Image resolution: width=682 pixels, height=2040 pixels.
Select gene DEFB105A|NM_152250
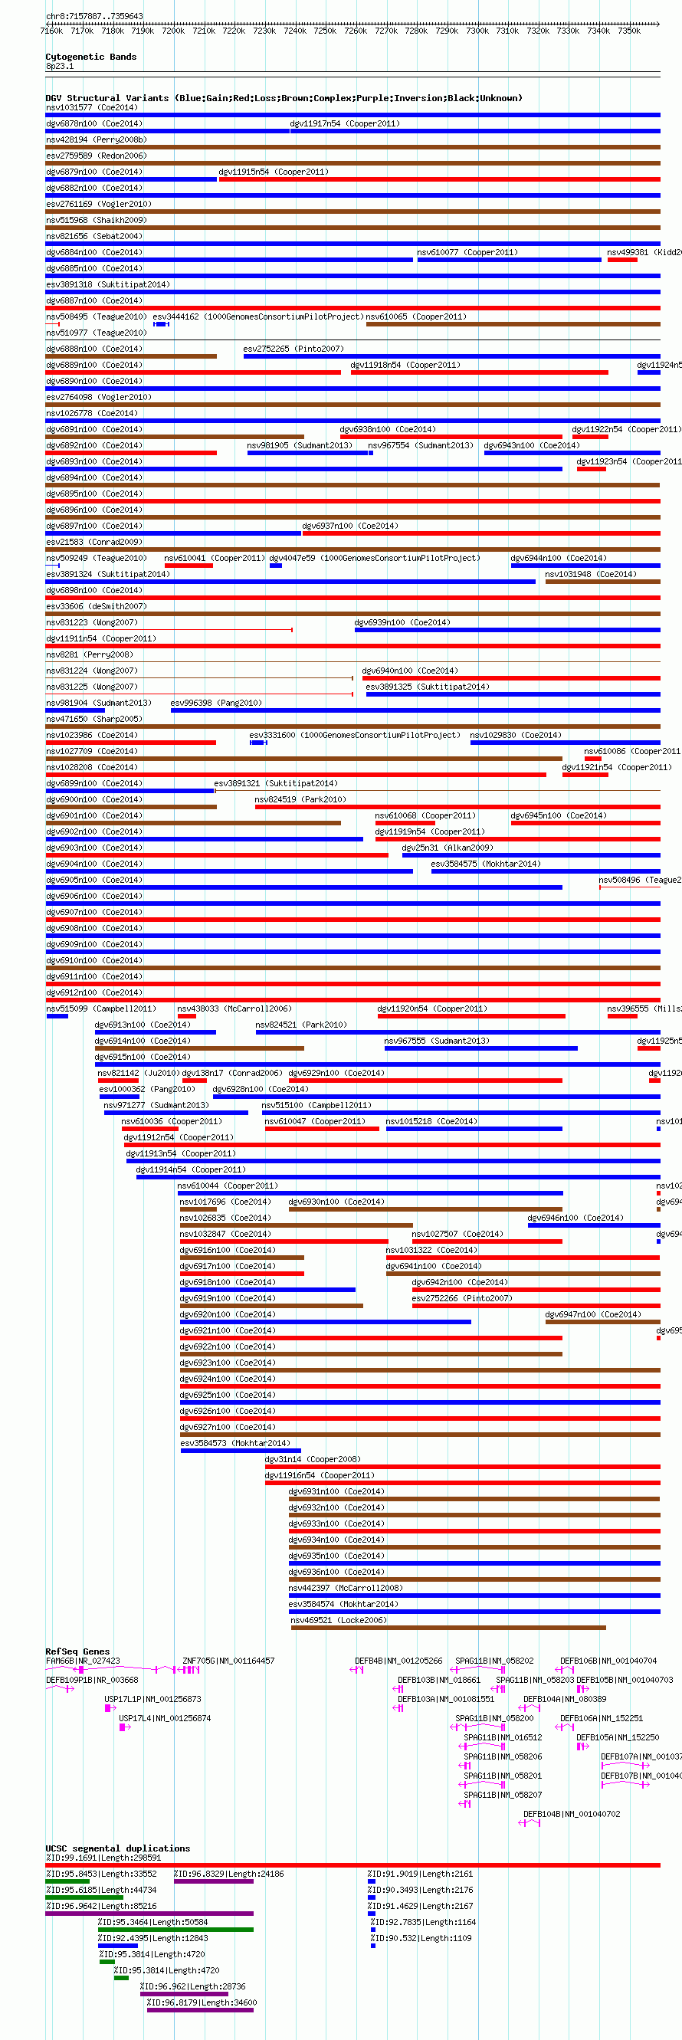pyautogui.click(x=618, y=1737)
